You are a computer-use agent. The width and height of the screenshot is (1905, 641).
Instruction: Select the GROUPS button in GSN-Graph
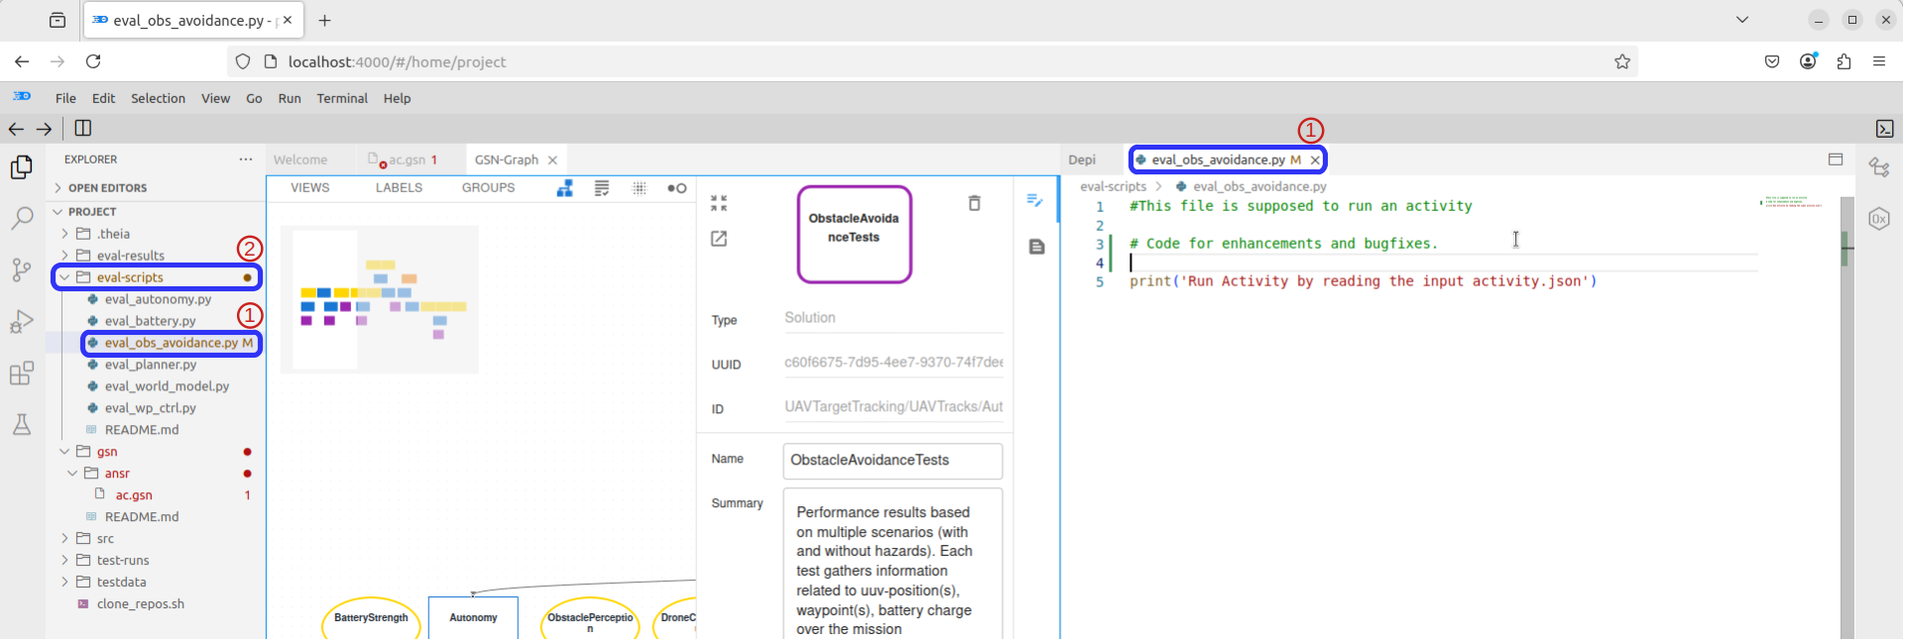[x=488, y=187]
